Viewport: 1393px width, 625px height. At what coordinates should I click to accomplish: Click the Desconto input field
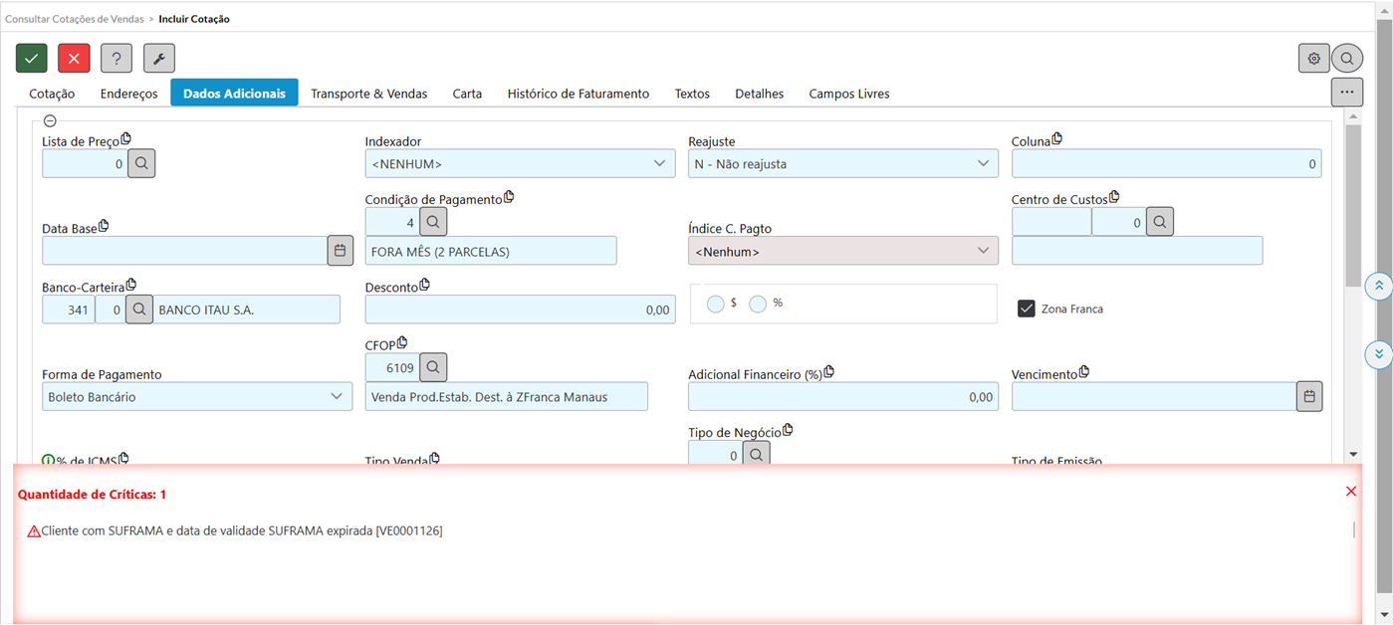[520, 310]
